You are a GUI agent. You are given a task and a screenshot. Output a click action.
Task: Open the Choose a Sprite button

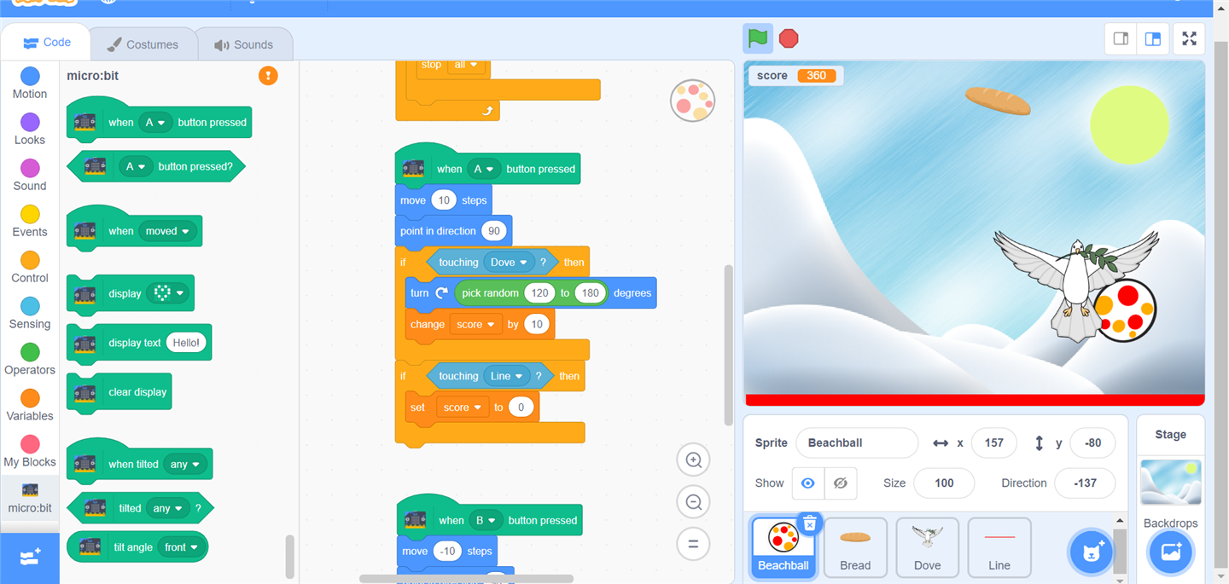point(1091,551)
